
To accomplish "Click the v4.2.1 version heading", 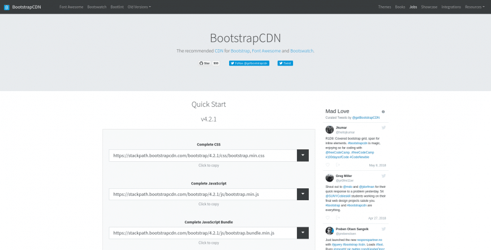I will pos(209,119).
